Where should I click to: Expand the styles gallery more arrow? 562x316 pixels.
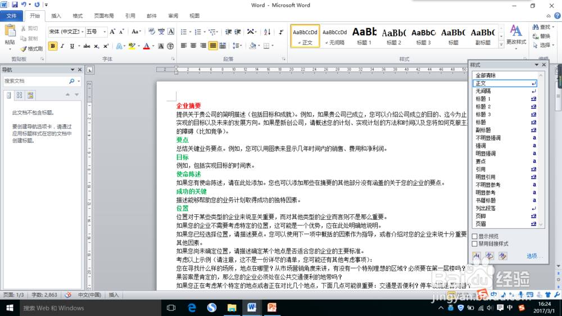coord(501,45)
